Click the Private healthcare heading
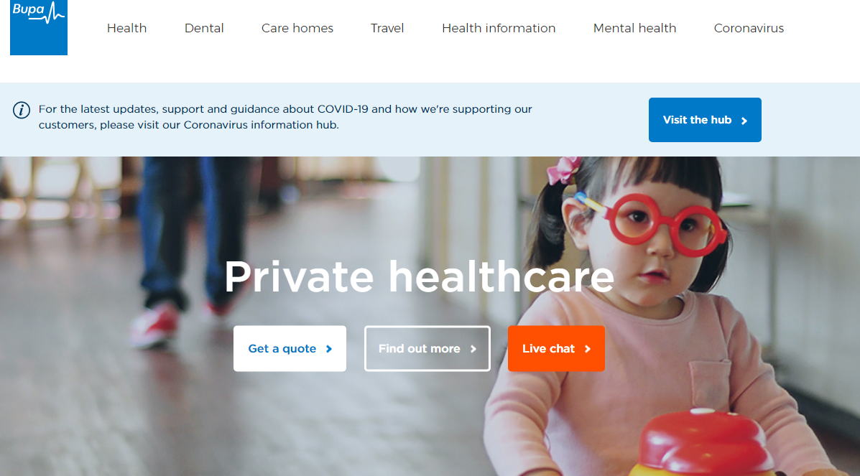Image resolution: width=860 pixels, height=476 pixels. click(420, 277)
